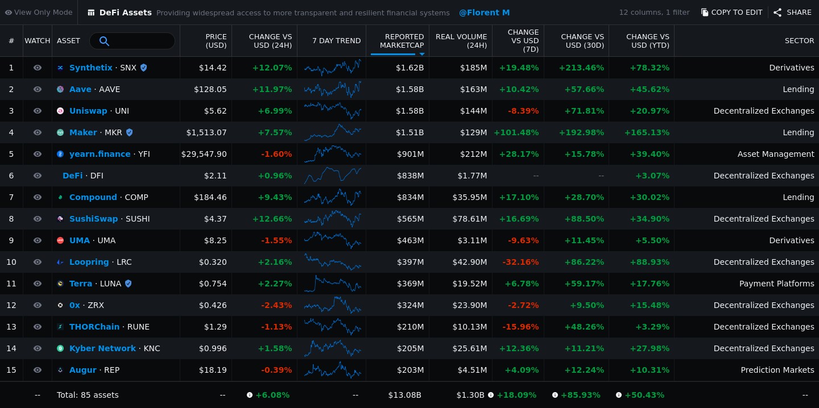Click Reported Marketcap sort arrow
Viewport: 819px width, 408px height.
pyautogui.click(x=422, y=54)
